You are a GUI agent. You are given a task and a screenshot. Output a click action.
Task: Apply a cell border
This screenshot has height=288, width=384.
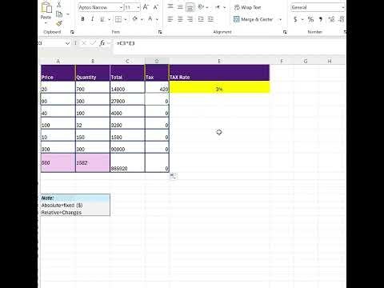118,19
